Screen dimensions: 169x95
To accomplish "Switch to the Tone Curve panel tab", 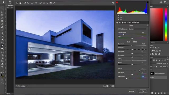I will pos(120,22).
